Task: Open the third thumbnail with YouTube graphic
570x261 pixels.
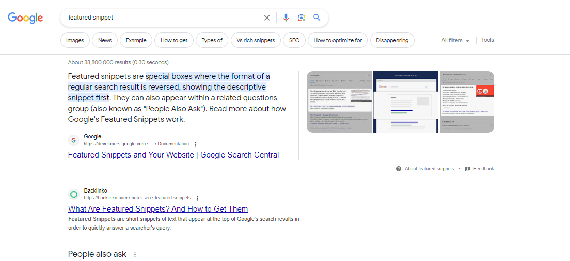Action: 467,102
